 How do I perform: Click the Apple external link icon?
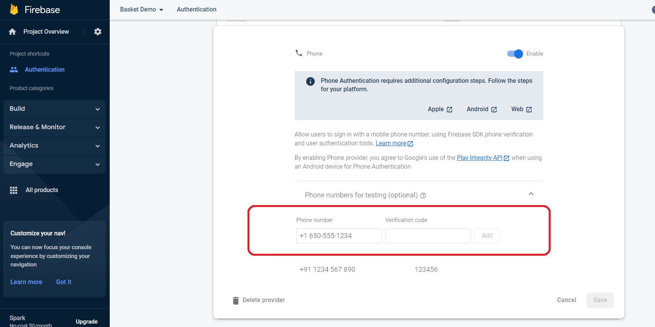450,110
